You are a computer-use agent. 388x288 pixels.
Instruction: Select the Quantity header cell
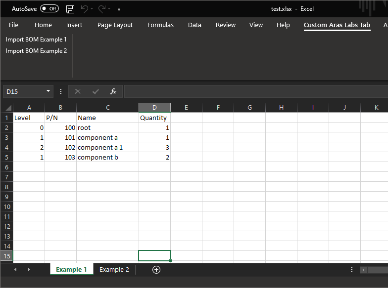pos(154,118)
